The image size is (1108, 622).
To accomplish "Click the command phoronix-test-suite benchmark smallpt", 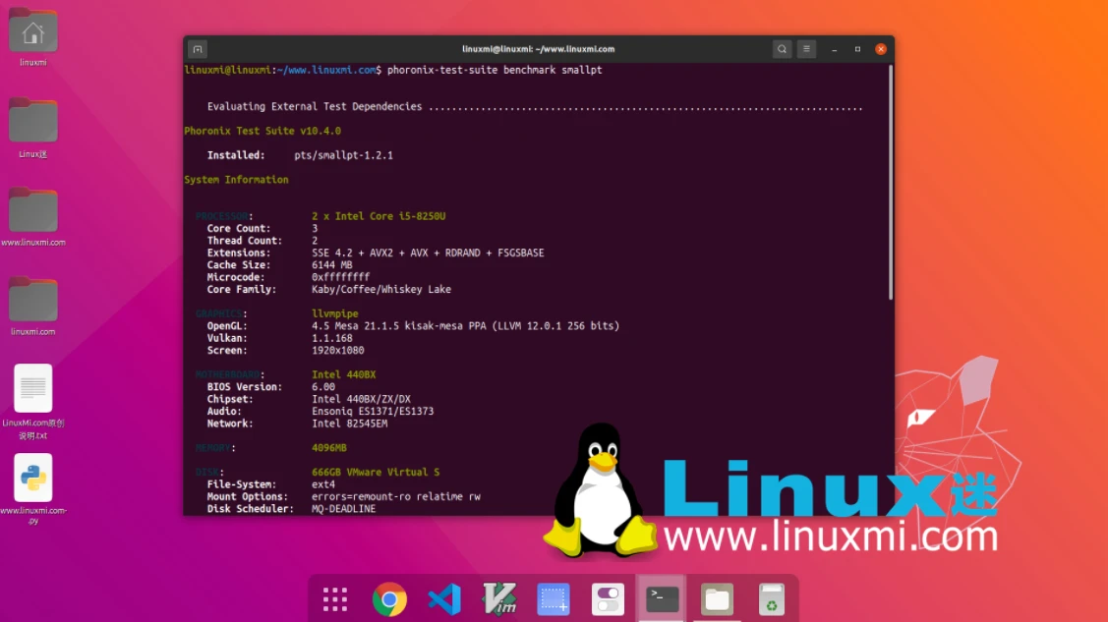I will coord(495,70).
